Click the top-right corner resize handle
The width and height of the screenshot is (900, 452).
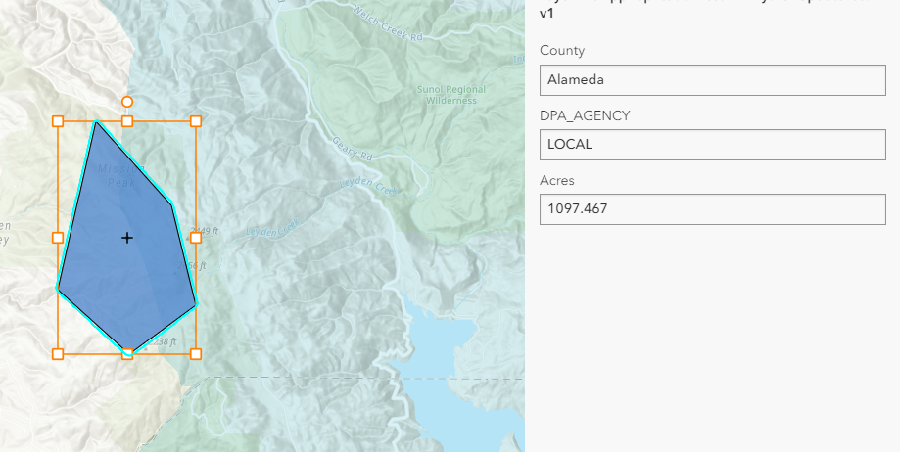[196, 121]
